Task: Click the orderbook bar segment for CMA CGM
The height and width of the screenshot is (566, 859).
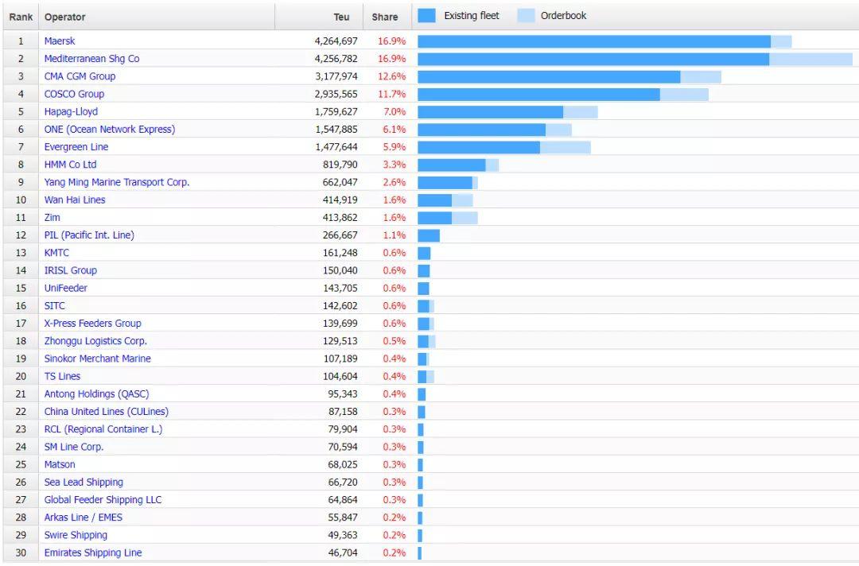Action: 700,76
